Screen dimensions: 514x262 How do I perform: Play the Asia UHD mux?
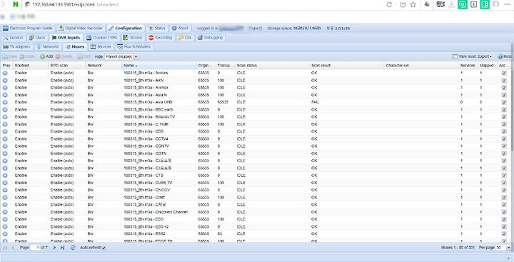[5, 102]
